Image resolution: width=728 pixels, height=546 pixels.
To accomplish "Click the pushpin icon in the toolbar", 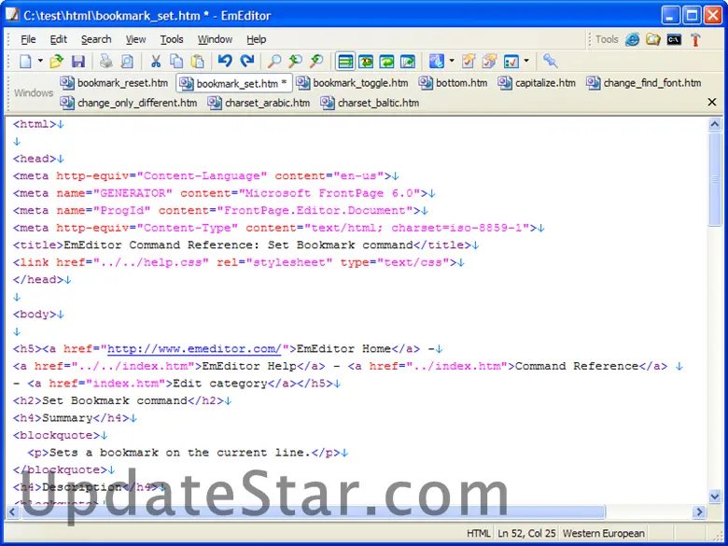I will click(x=550, y=62).
